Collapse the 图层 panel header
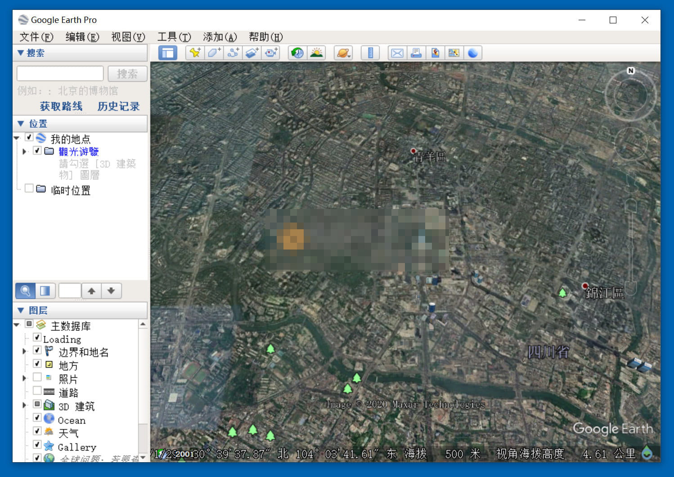 coord(21,310)
